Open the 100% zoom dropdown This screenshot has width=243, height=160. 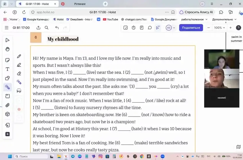pos(219,28)
